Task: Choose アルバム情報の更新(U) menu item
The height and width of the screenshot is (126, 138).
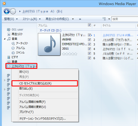Action: coord(45,107)
